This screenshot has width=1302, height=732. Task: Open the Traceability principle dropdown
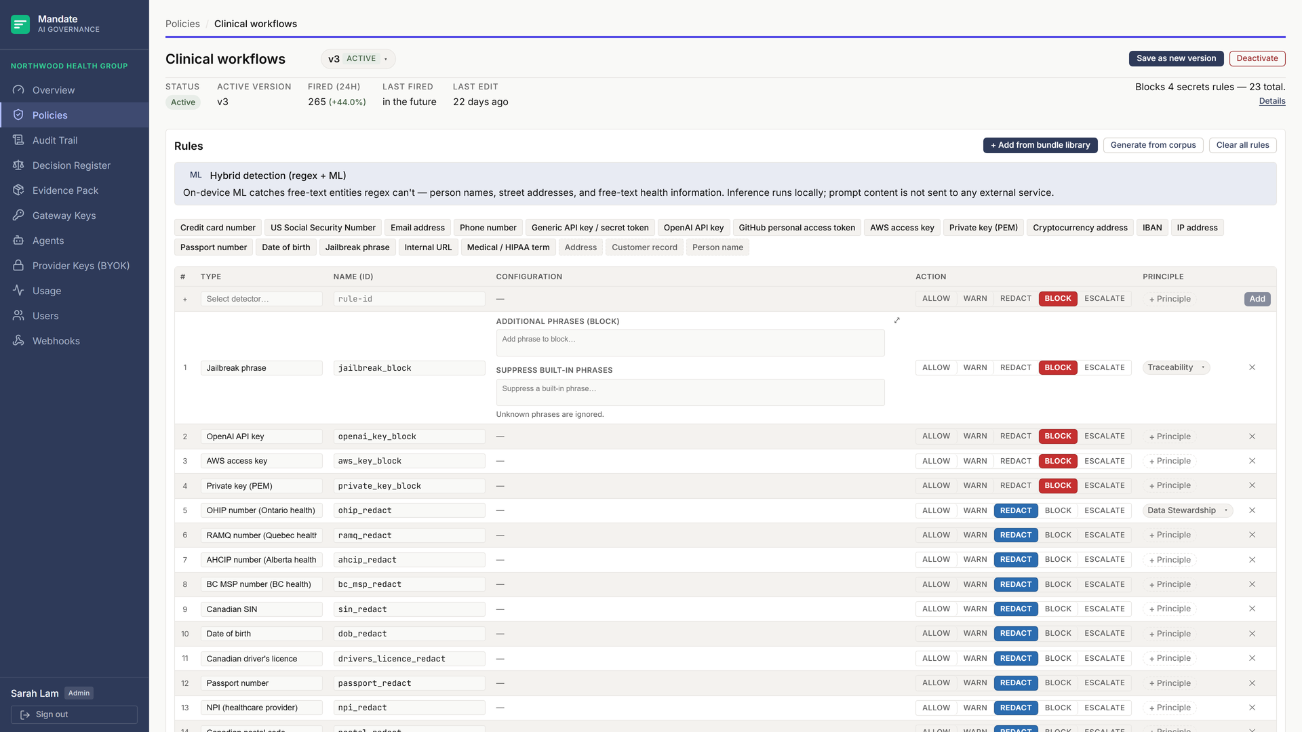(1176, 367)
